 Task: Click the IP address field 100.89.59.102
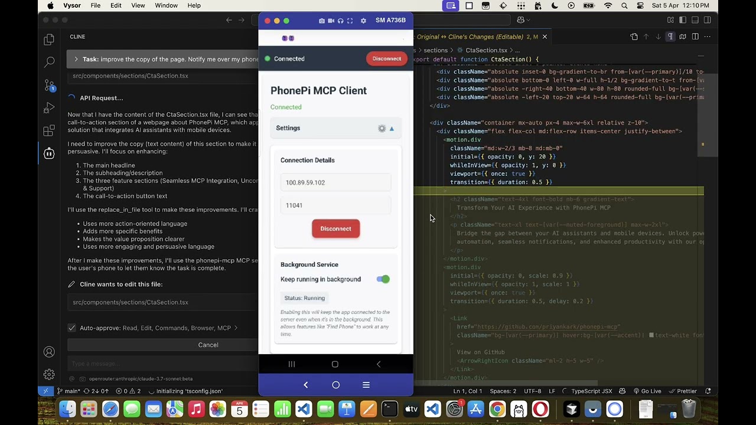[335, 182]
